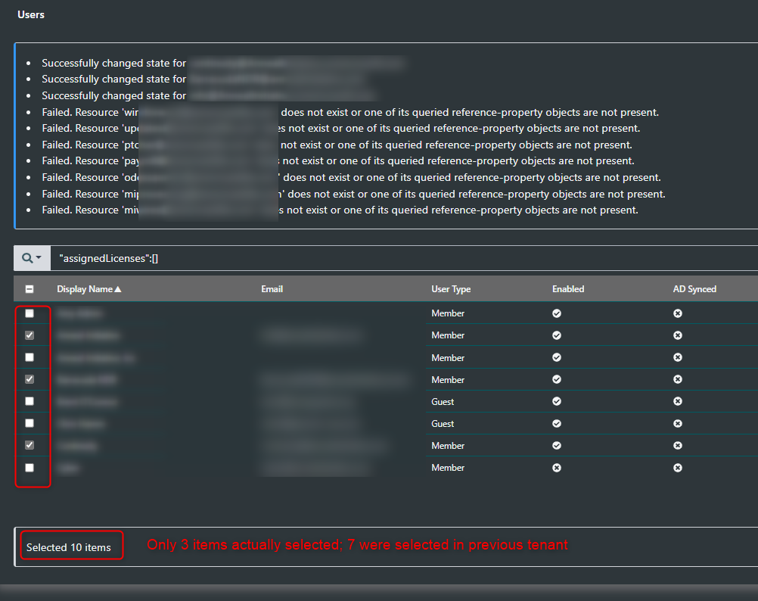This screenshot has height=601, width=758.
Task: Click the AD Synced column header
Action: pos(694,288)
